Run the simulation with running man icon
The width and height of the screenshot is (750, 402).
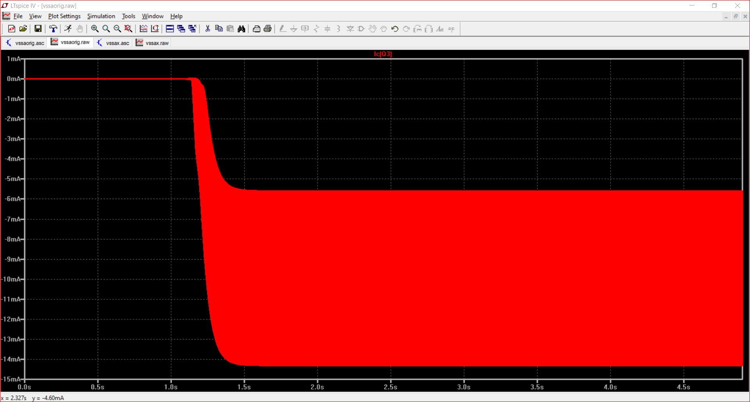pos(68,28)
